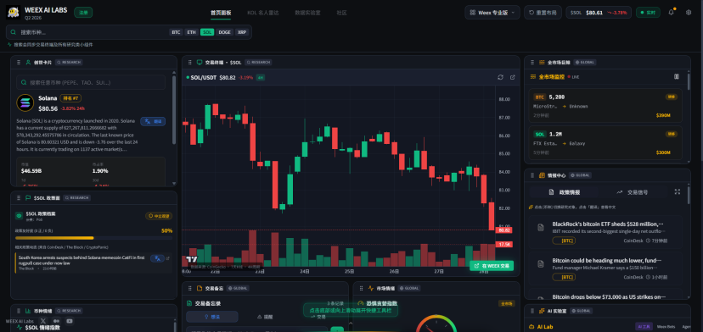
Task: Click the eye icon on $SOL 政策档案
Action: pyautogui.click(x=19, y=216)
